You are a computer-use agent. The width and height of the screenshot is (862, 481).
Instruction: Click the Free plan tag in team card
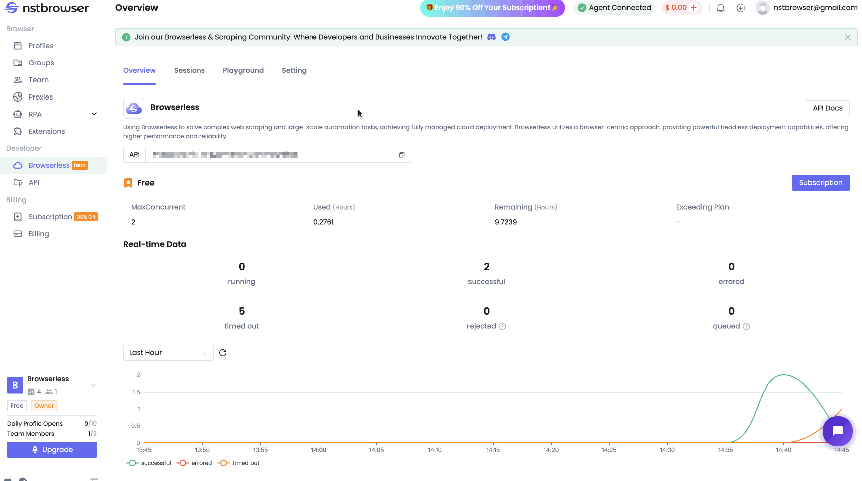point(17,406)
